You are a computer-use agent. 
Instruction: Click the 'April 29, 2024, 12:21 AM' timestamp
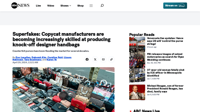tap(25, 62)
